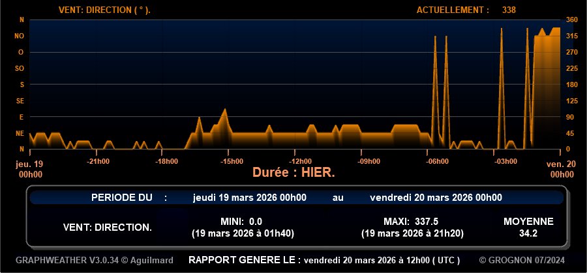This screenshot has width=587, height=273.
Task: Open the GRAPHWEATHER V3.0.34 credit text
Action: point(95,260)
